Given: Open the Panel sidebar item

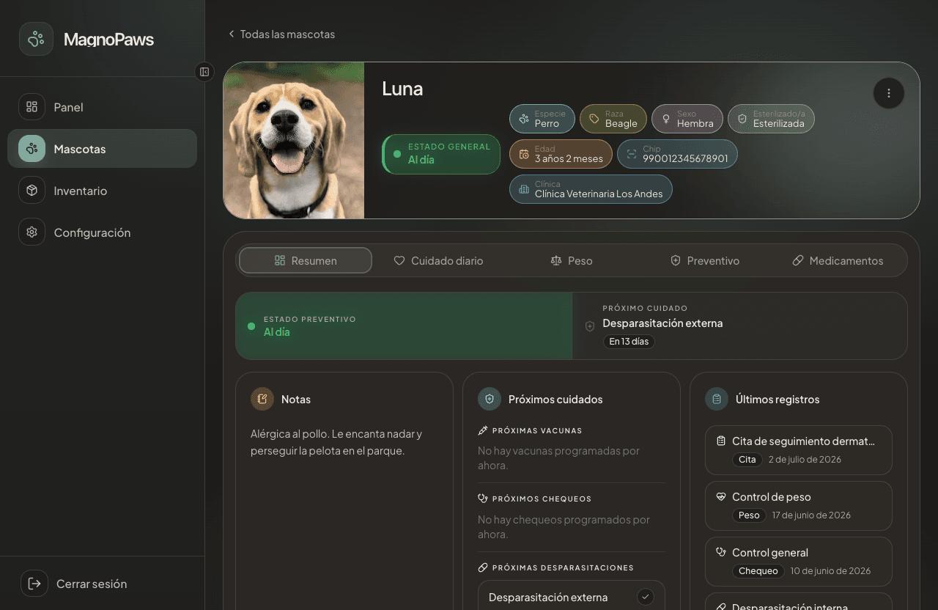Looking at the screenshot, I should point(102,107).
